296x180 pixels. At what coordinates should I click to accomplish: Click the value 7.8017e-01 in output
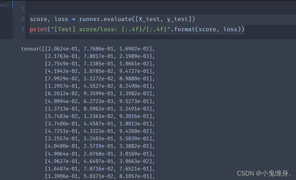[x=99, y=56]
